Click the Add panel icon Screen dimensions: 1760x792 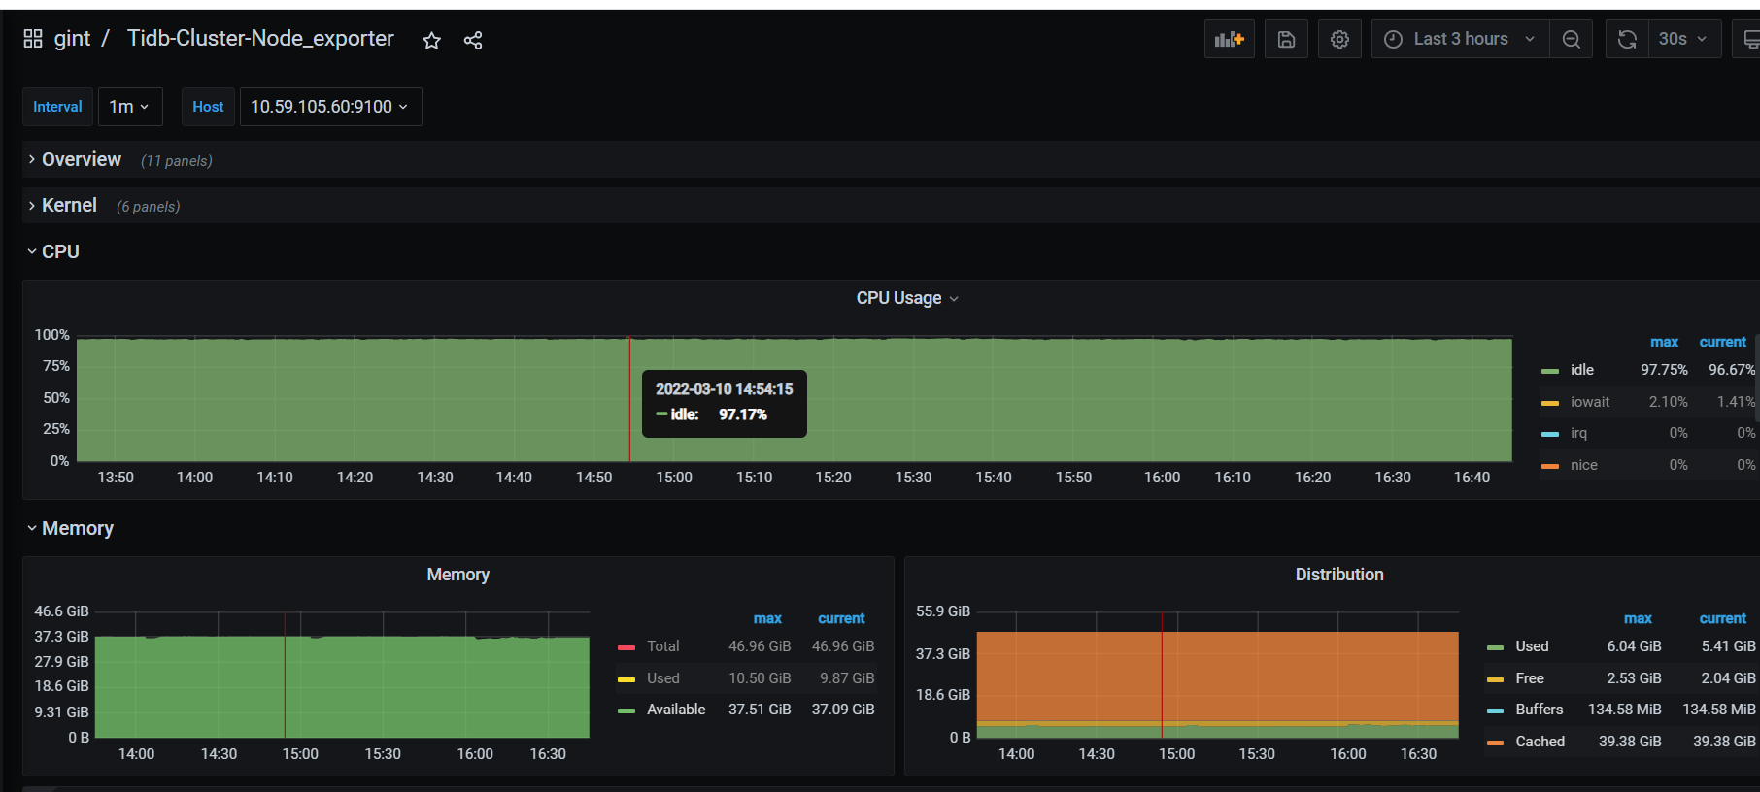pos(1229,39)
